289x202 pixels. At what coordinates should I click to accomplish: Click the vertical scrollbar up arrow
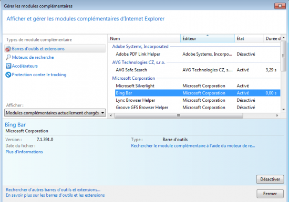pyautogui.click(x=283, y=38)
